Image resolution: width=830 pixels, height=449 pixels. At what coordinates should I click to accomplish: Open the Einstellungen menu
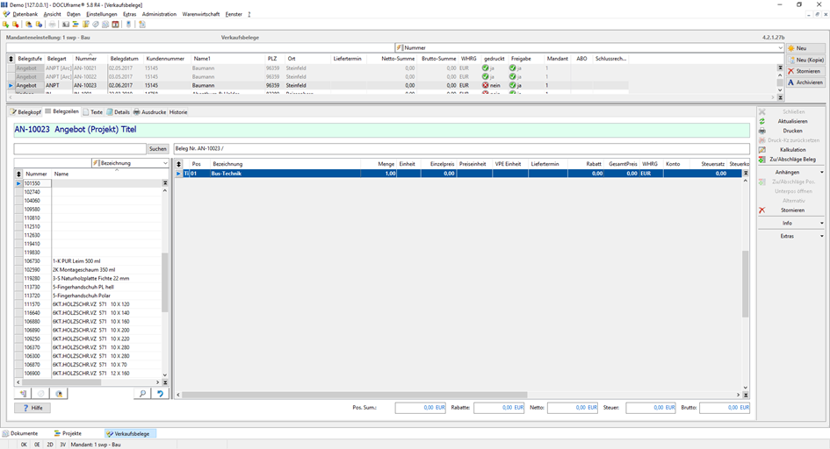click(x=102, y=14)
